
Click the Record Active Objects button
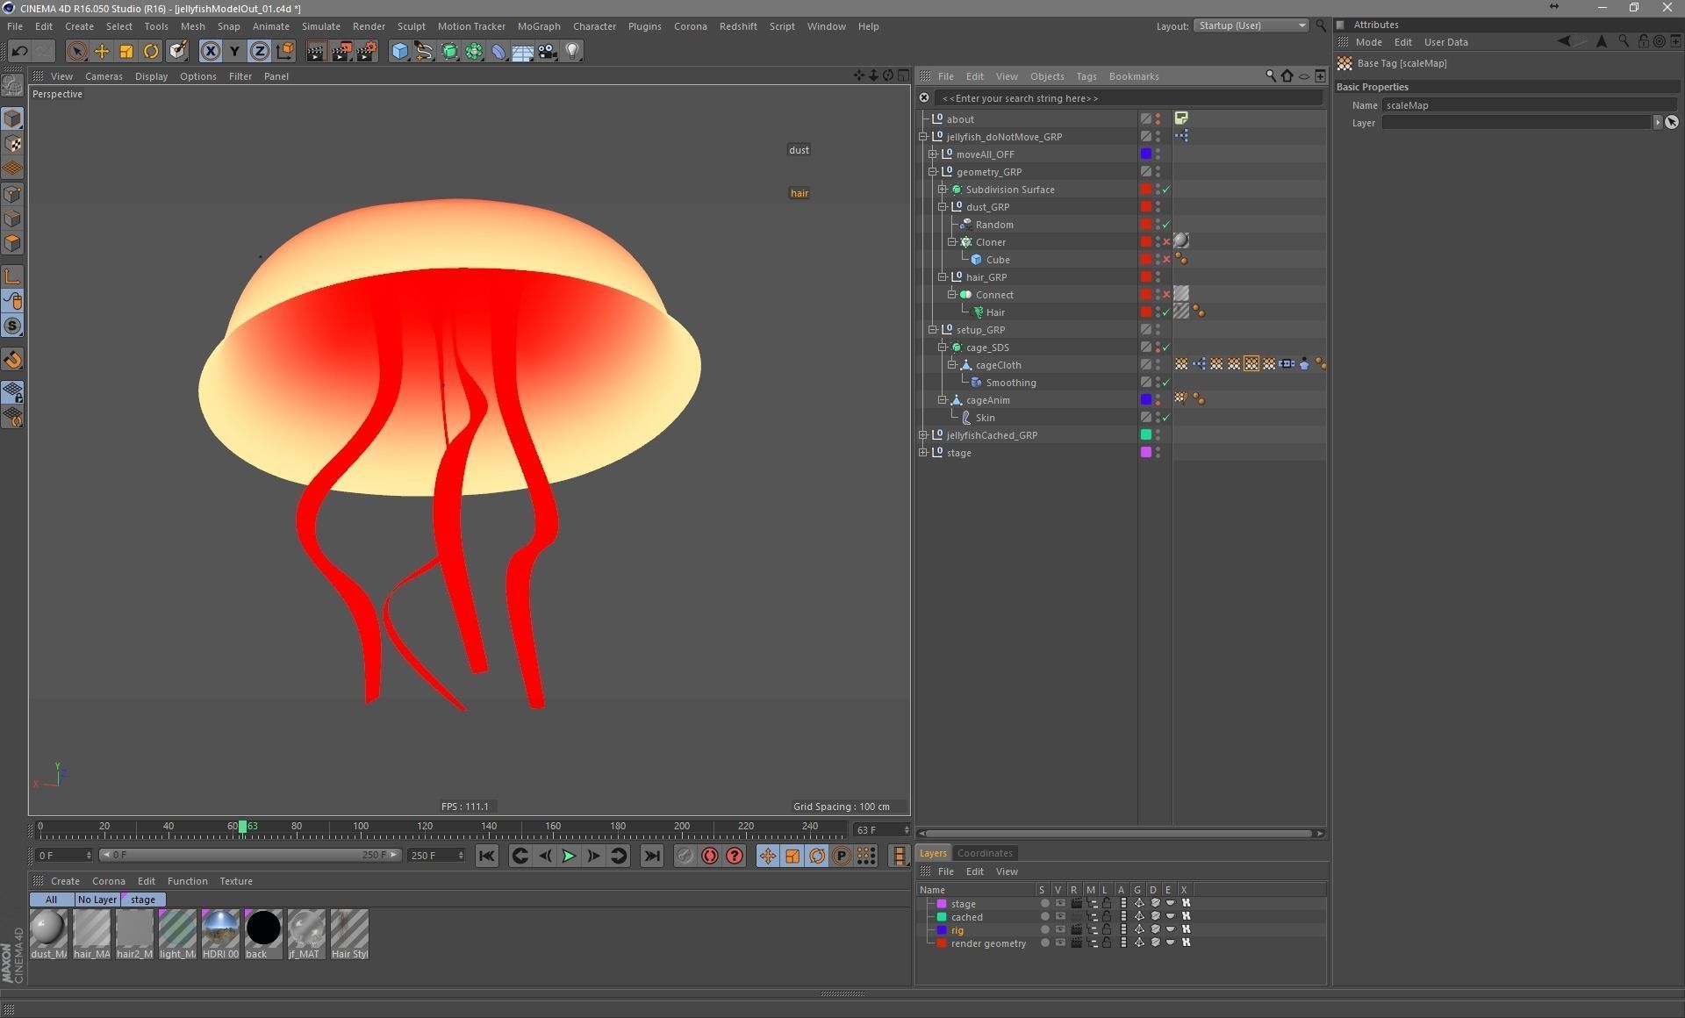pyautogui.click(x=685, y=856)
